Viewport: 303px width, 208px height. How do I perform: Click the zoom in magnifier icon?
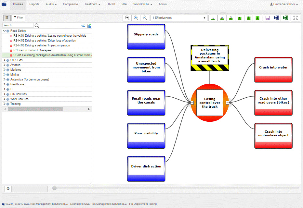(136, 18)
